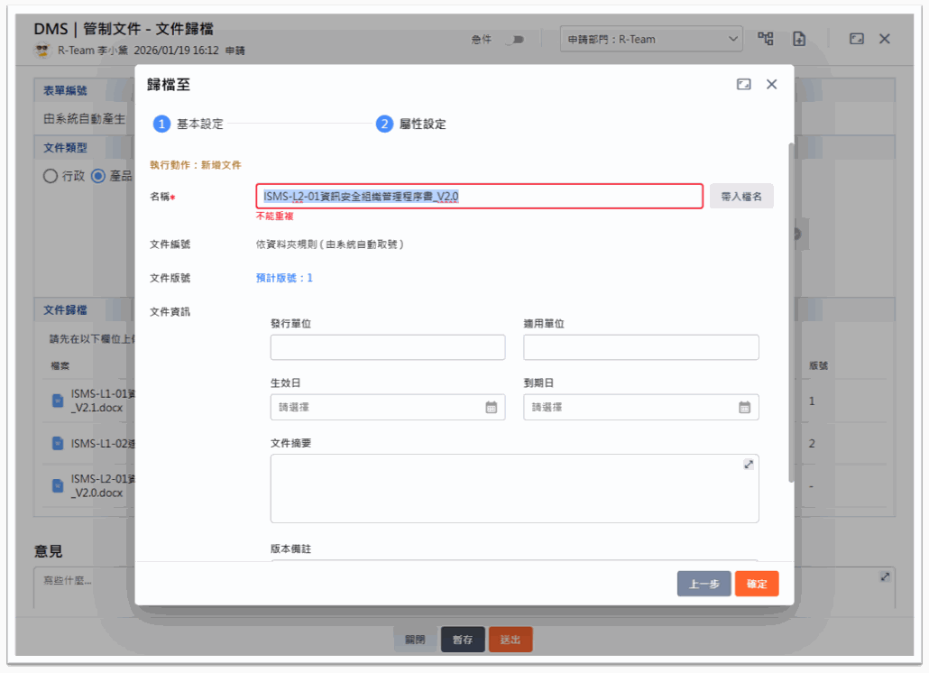Select the 產品 radio button

pyautogui.click(x=99, y=176)
